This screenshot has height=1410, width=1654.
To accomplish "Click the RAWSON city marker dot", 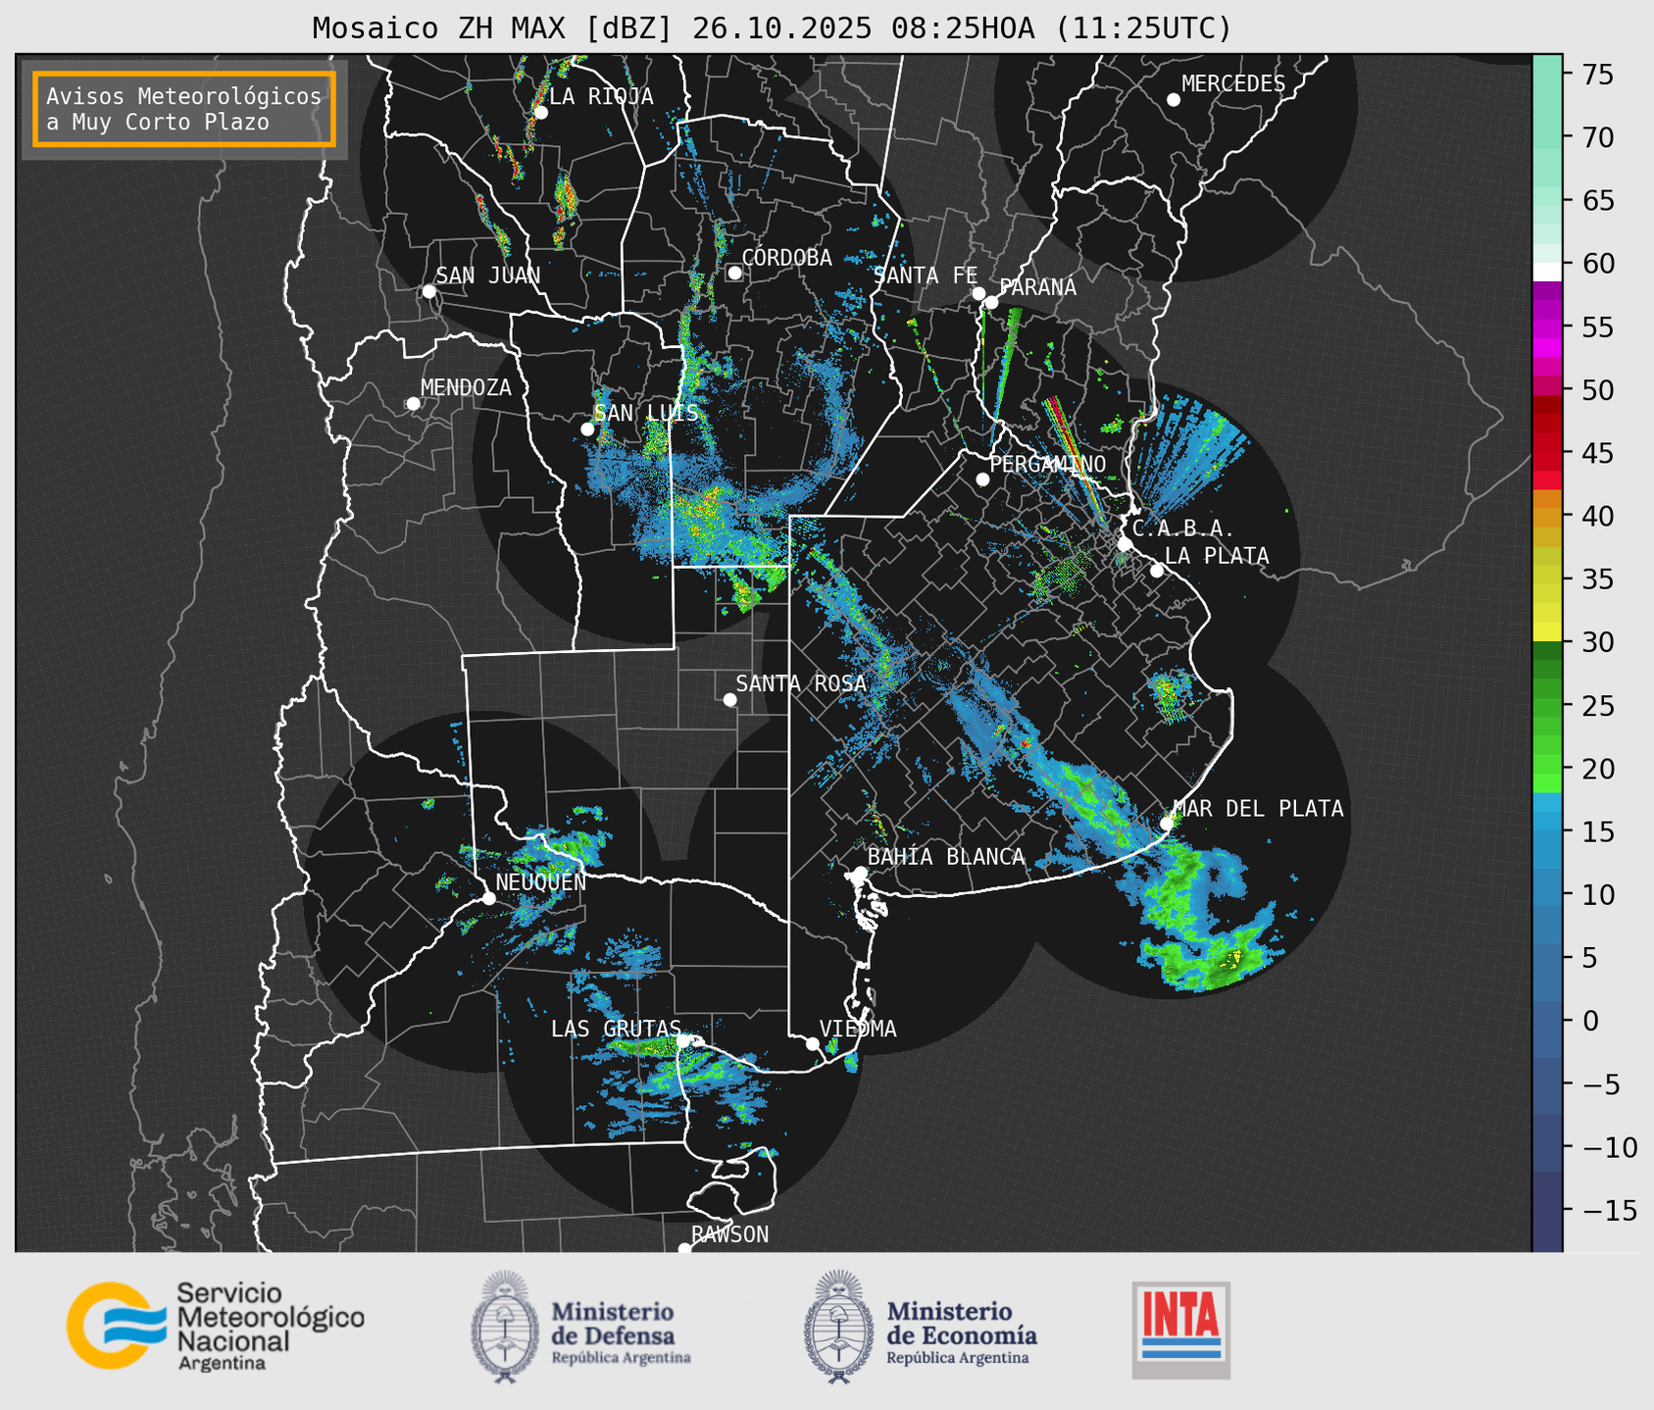I will point(684,1248).
